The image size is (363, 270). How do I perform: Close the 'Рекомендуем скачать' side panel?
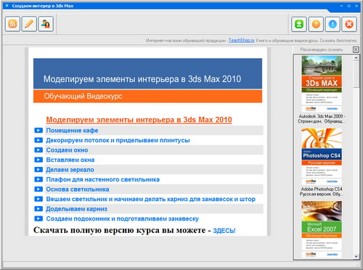pos(356,49)
